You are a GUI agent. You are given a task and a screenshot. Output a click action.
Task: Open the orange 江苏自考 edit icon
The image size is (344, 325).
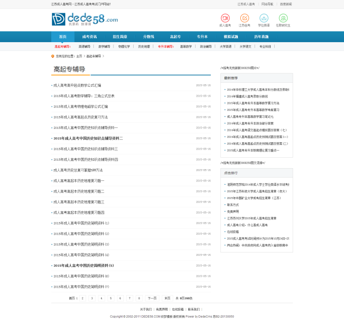click(x=244, y=18)
